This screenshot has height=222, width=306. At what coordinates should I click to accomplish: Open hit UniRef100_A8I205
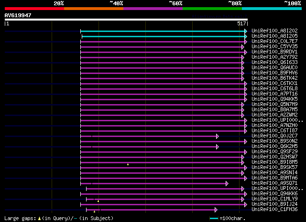pyautogui.click(x=274, y=36)
